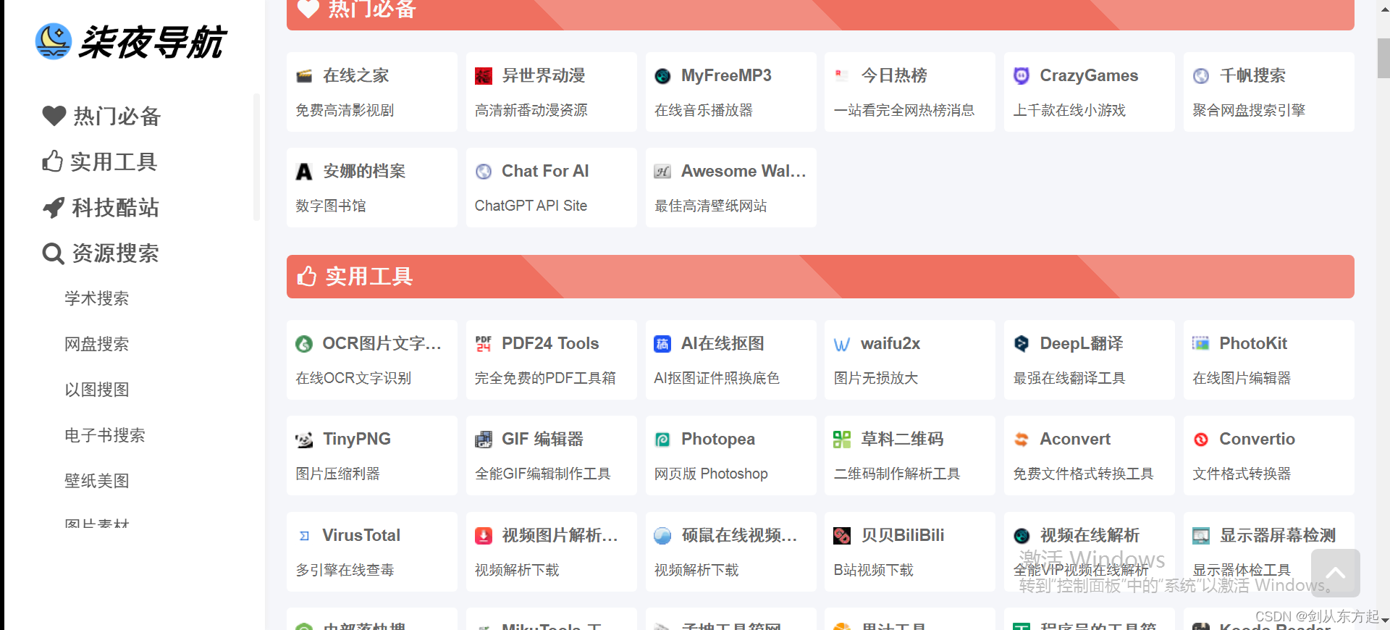Click the heart icon beside 热门必备 in sidebar

pos(54,116)
